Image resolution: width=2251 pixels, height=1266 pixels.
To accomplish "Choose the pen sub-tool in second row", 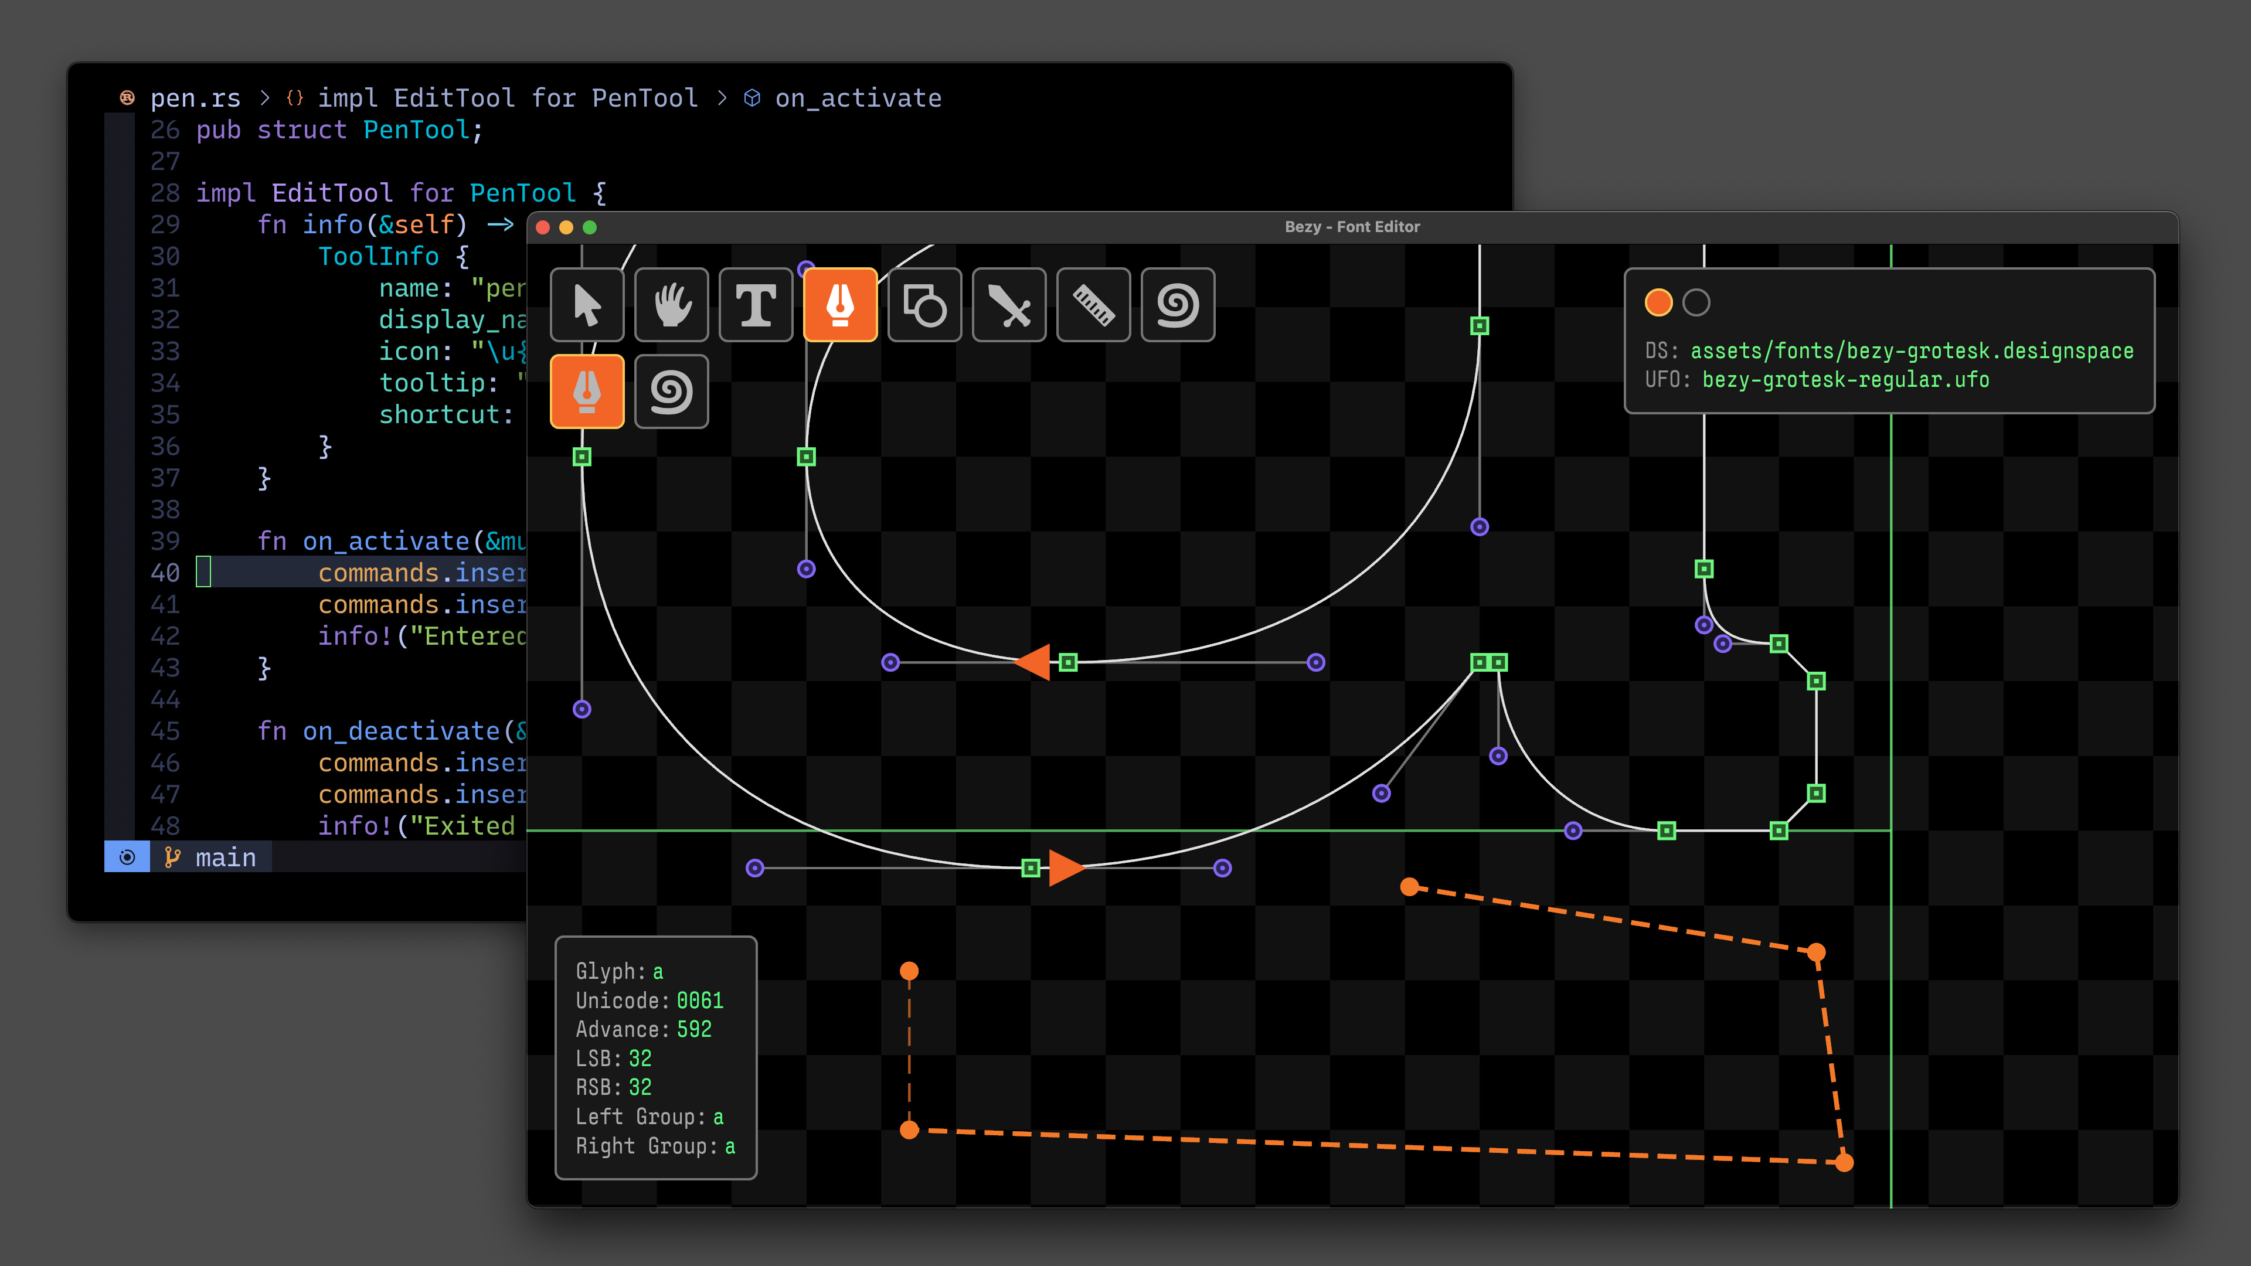I will click(586, 392).
